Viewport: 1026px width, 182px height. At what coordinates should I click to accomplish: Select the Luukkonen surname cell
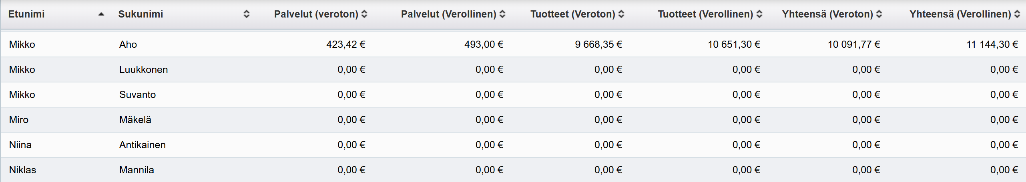(143, 70)
